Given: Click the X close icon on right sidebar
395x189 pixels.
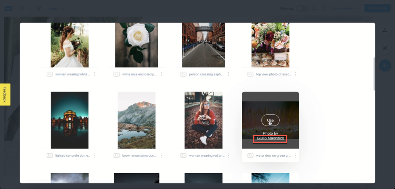Looking at the screenshot, I should pos(385,48).
